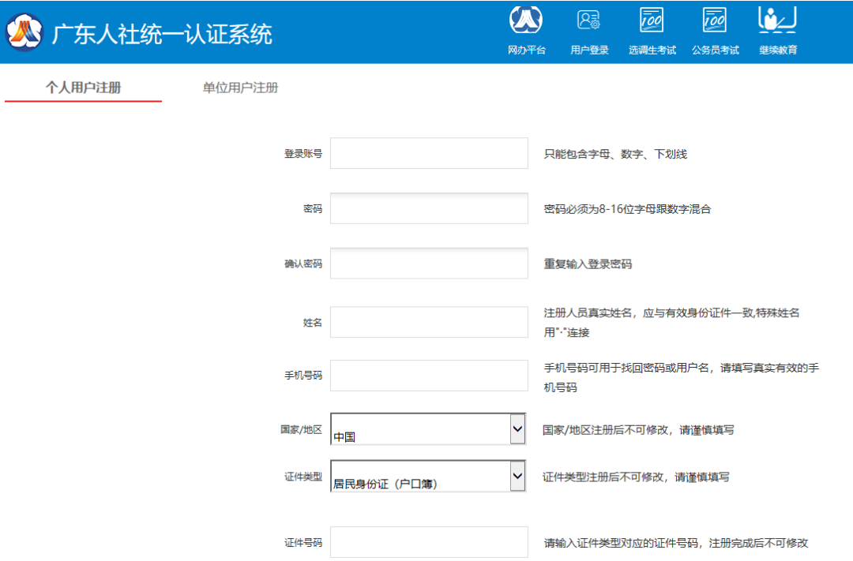Image resolution: width=853 pixels, height=561 pixels.
Task: Open the 用户登录 icon
Action: [x=589, y=20]
